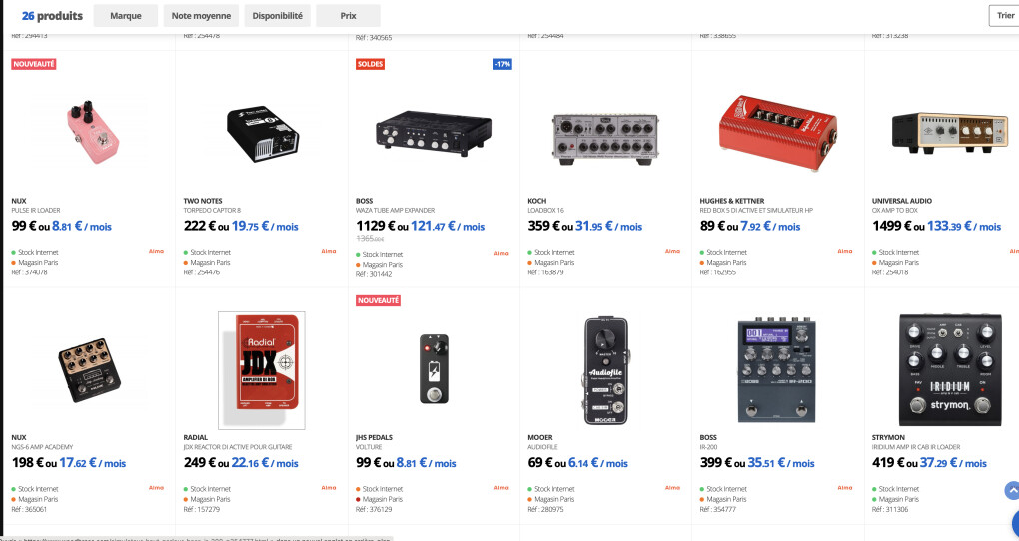Open the Marque filter dropdown
Image resolution: width=1019 pixels, height=541 pixels.
click(x=126, y=16)
